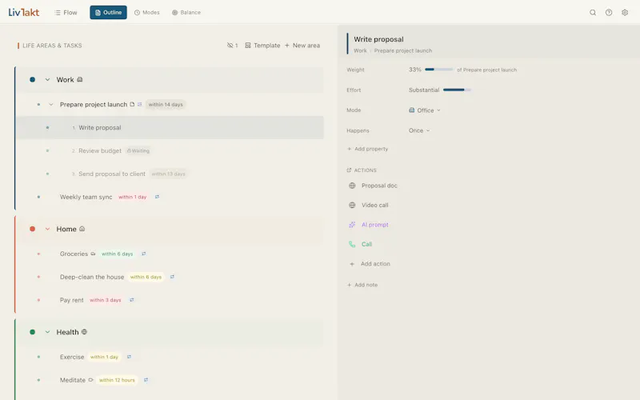Screen dimensions: 640x400
Task: Click the mode icon next to Meditate
Action: (x=91, y=380)
